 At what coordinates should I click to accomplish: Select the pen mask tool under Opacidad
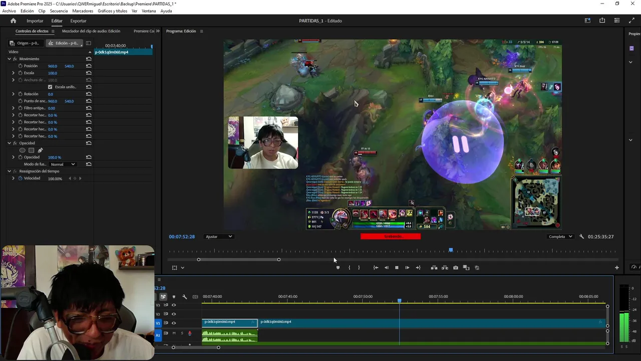pos(40,150)
